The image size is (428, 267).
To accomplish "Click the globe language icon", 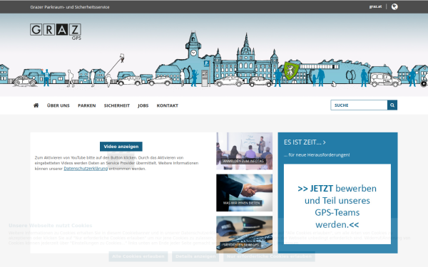I will (x=394, y=7).
